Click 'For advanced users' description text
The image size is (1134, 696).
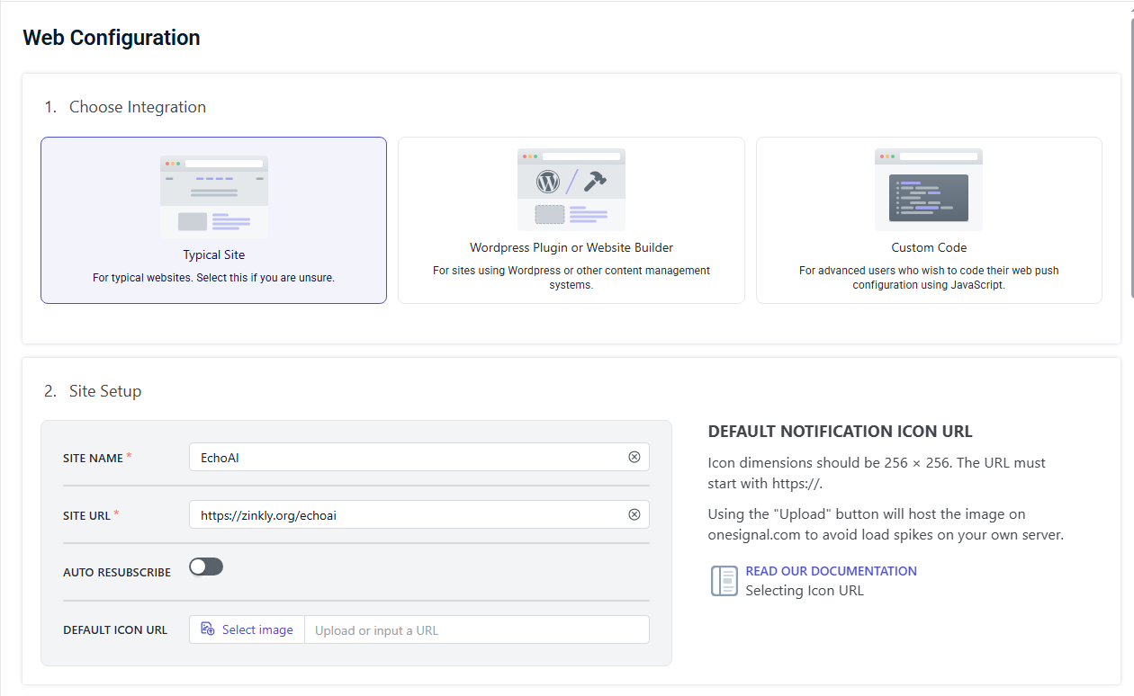click(x=929, y=278)
